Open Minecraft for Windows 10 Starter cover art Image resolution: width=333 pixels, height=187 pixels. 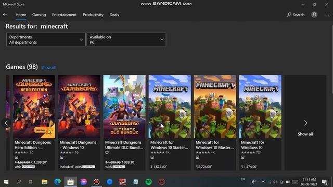tap(170, 106)
